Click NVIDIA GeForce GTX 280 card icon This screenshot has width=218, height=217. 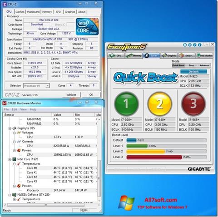click(x=14, y=195)
